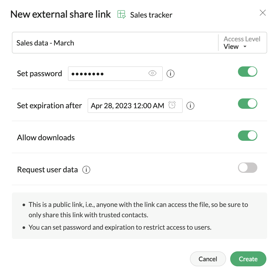This screenshot has height=279, width=278.
Task: Create the external share link
Action: pyautogui.click(x=248, y=259)
